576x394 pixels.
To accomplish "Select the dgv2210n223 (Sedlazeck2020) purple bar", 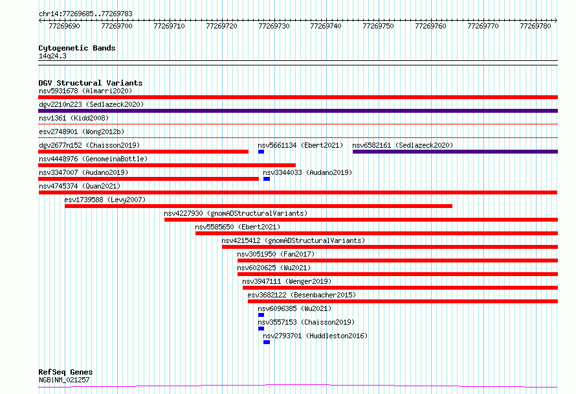I will coord(298,111).
